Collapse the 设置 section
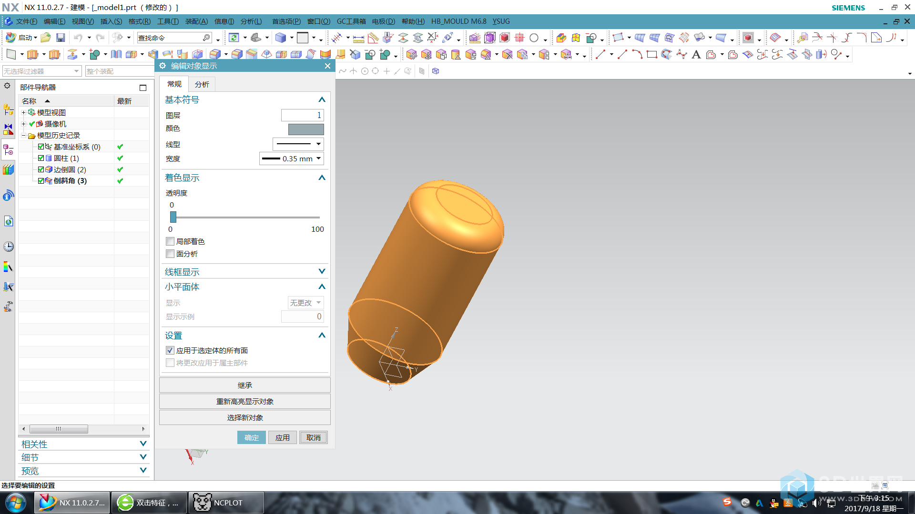 [322, 335]
